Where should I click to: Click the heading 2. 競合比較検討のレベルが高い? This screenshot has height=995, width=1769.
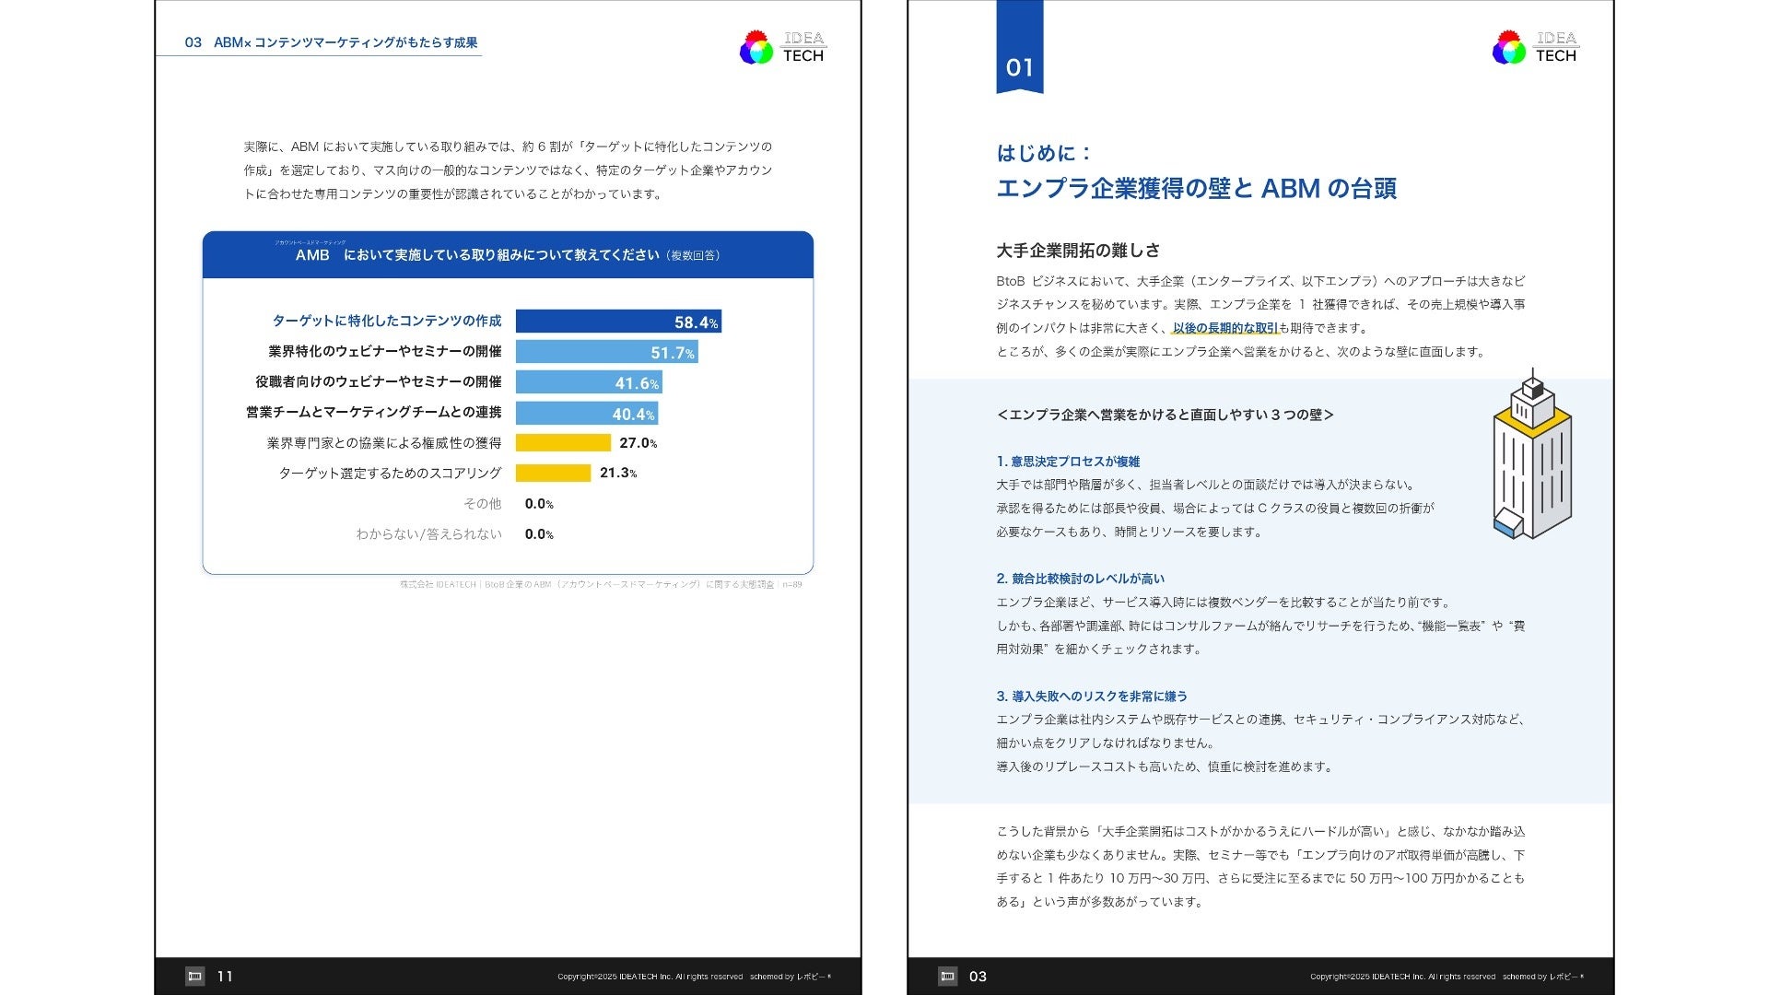(1080, 579)
